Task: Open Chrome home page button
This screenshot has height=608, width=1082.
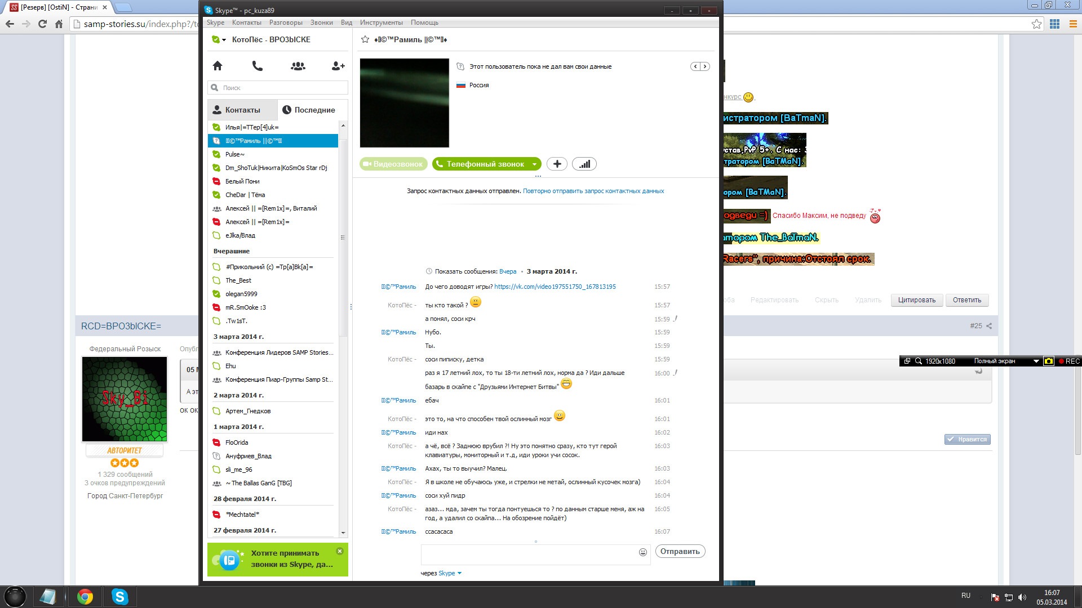Action: (x=59, y=24)
